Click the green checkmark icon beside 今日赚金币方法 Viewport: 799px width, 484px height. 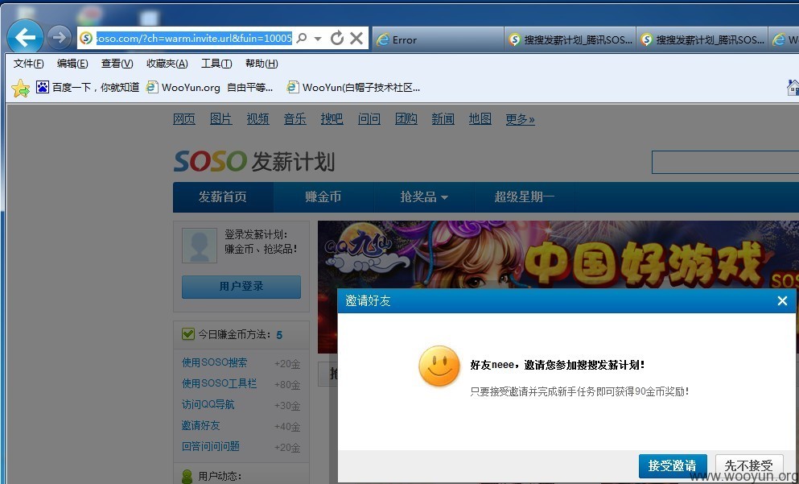[x=188, y=334]
